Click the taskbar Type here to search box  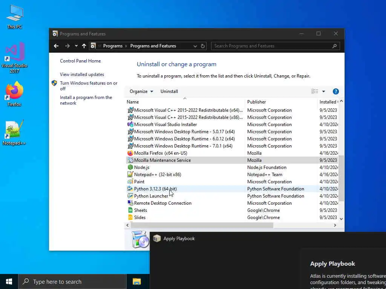[x=72, y=281]
